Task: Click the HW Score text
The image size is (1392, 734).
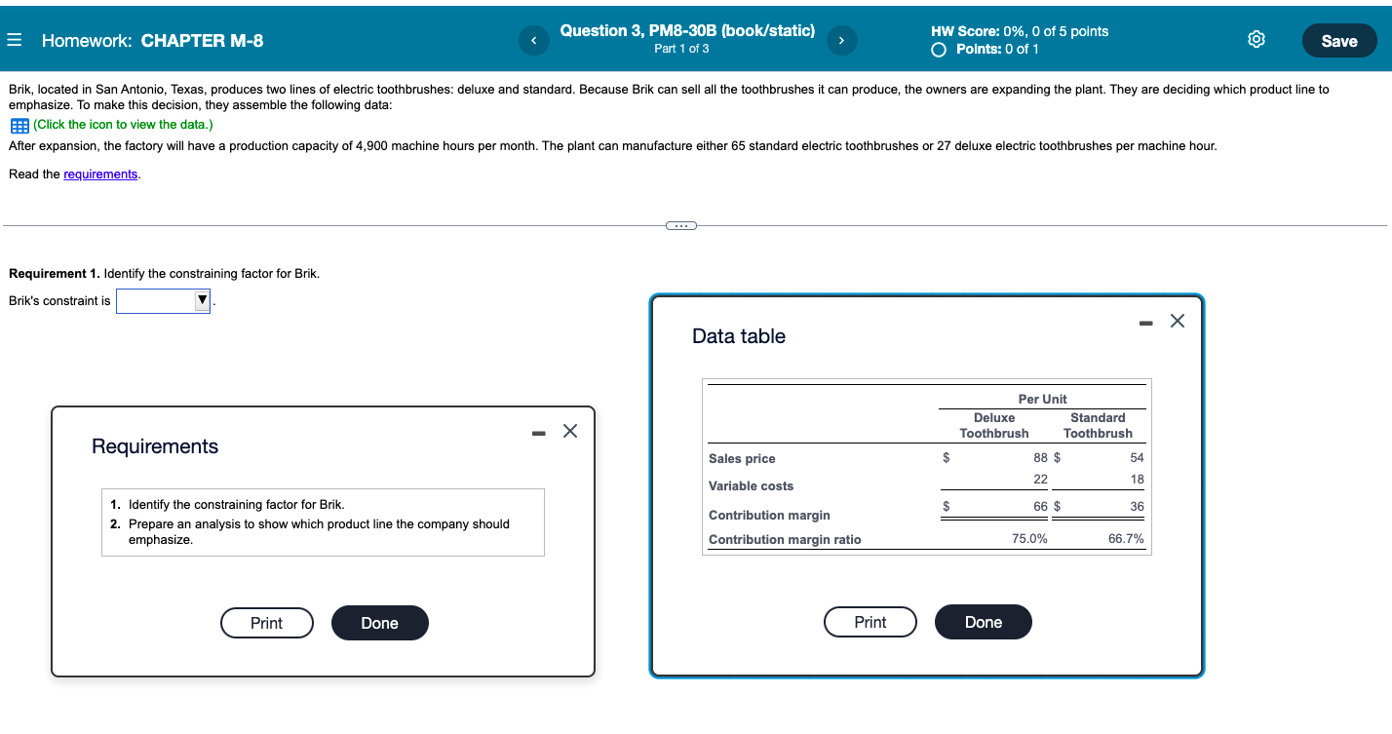Action: [1020, 31]
